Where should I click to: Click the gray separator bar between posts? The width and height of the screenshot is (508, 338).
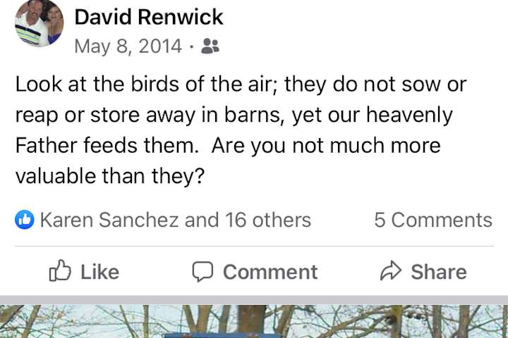[254, 300]
